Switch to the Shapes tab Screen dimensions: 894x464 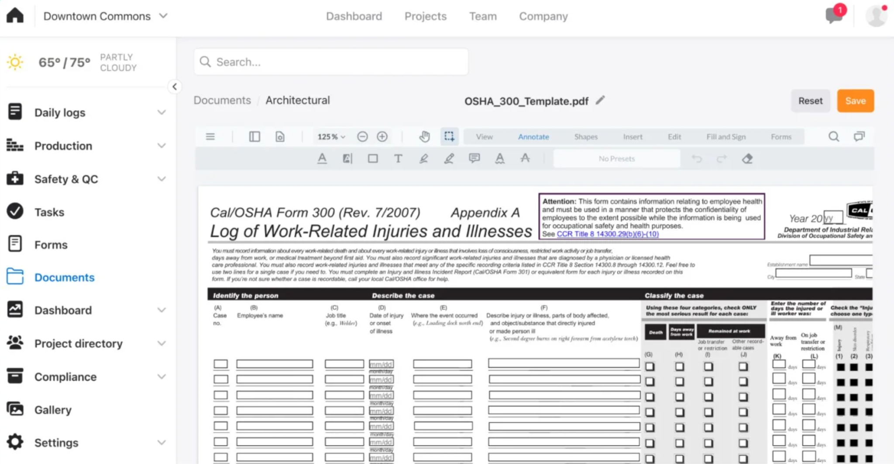pos(586,136)
